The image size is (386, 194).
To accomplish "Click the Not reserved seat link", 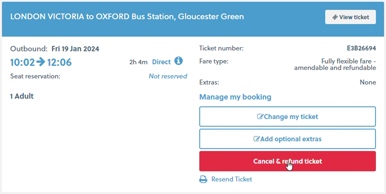I will (168, 76).
